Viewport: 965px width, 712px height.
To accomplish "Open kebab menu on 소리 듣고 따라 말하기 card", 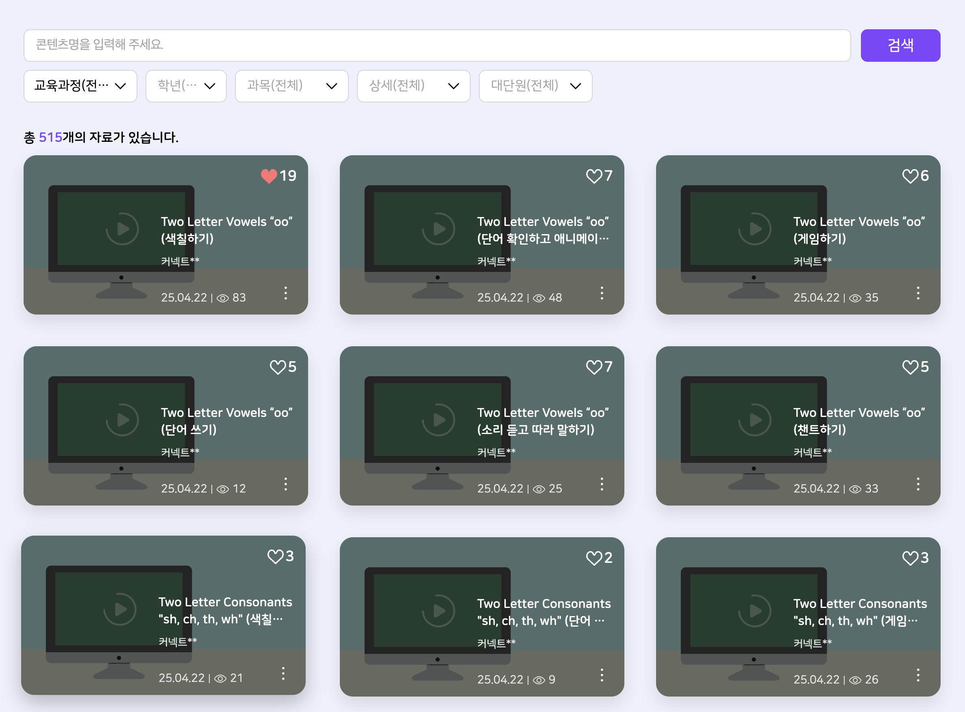I will point(602,484).
